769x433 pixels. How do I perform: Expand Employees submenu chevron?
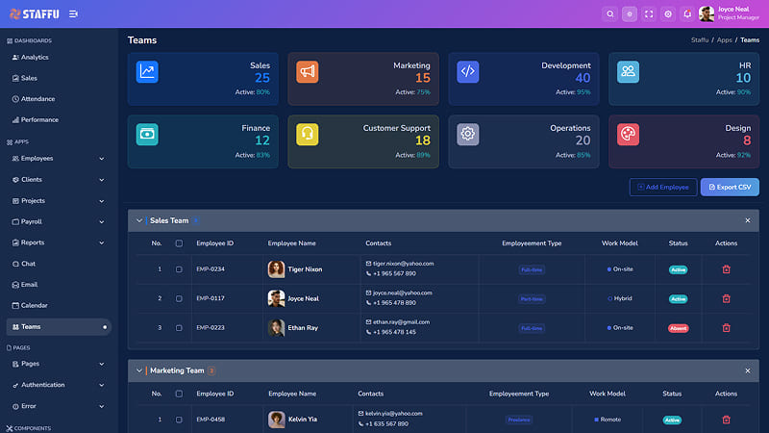click(102, 159)
